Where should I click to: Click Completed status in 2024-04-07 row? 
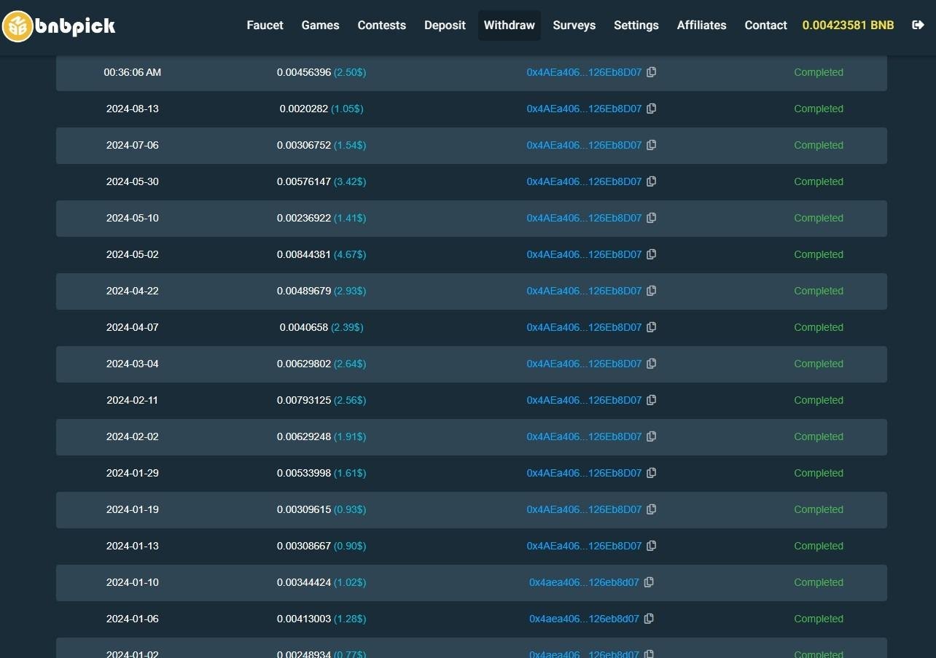[819, 327]
